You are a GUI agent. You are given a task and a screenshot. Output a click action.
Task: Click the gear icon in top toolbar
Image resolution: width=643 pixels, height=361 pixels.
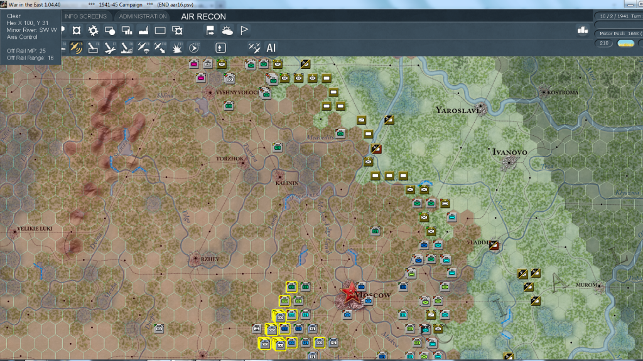pos(93,30)
